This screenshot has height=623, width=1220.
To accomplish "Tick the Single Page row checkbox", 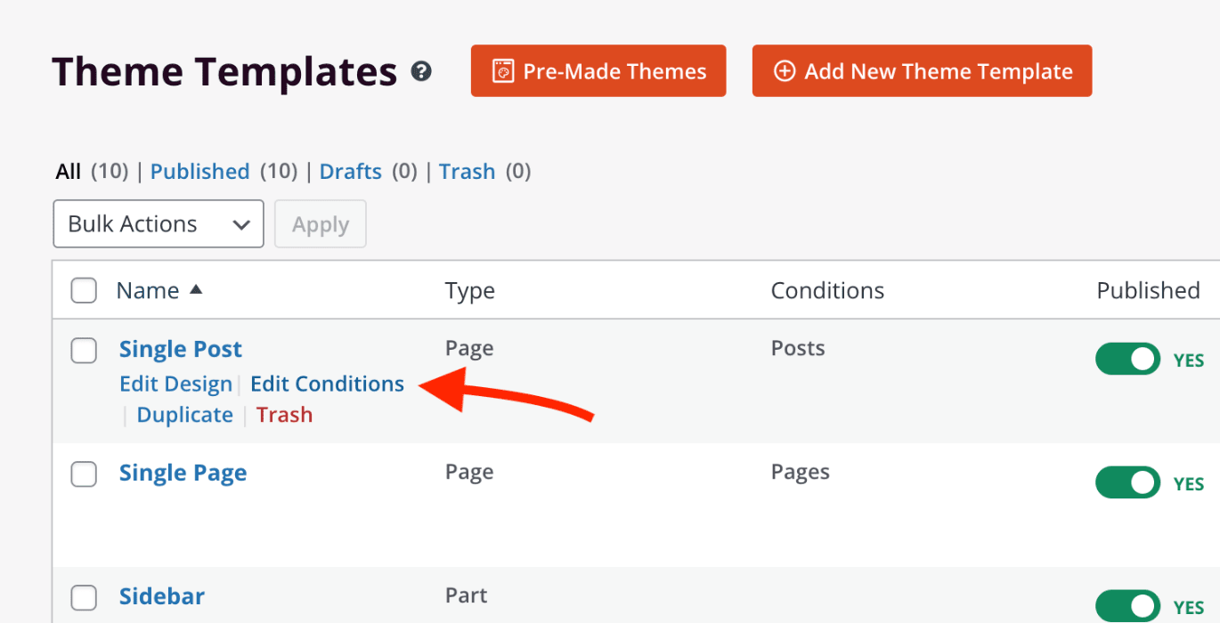I will (x=84, y=474).
